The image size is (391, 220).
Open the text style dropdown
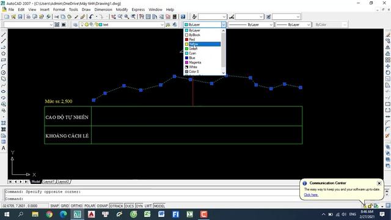click(224, 16)
